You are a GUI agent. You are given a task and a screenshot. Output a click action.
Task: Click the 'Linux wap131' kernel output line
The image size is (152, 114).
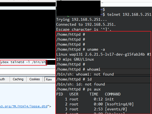[104, 55]
